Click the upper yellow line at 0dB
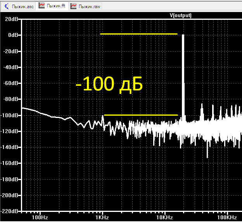242x222 pixels. 139,34
